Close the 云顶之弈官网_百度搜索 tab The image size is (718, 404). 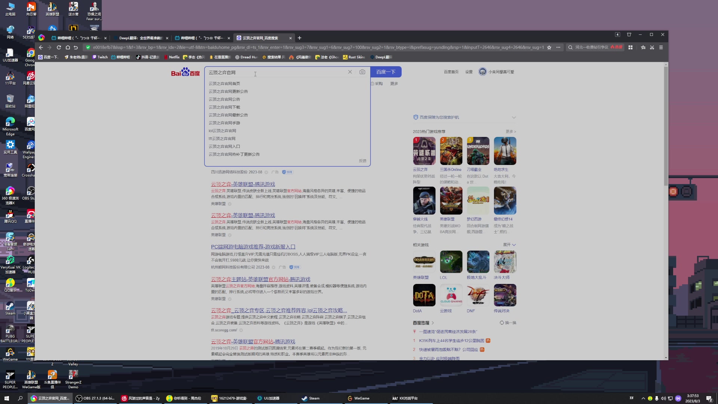[x=291, y=38]
